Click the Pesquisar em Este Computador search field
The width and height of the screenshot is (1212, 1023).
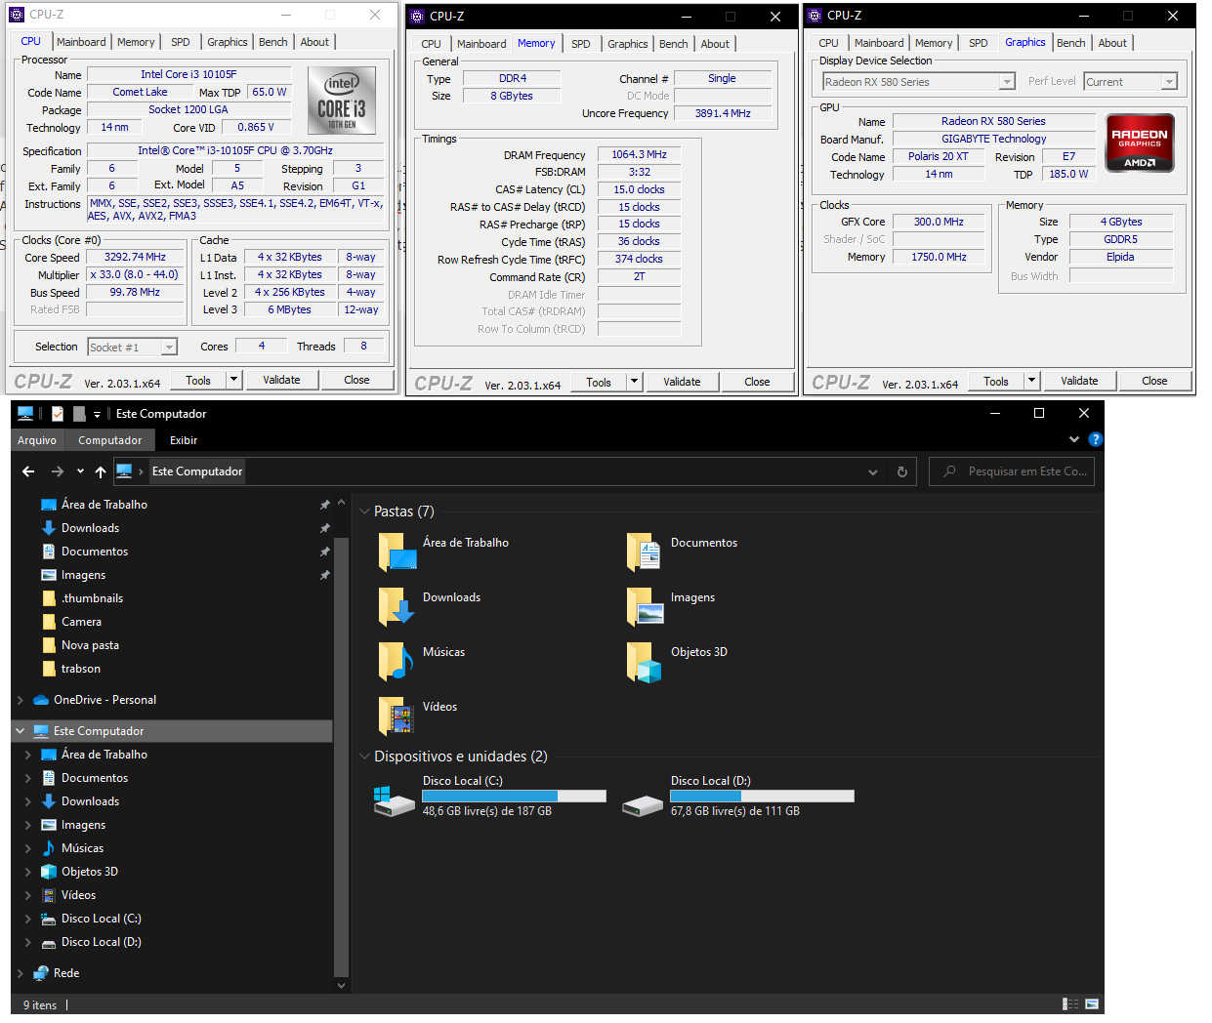coord(1012,471)
